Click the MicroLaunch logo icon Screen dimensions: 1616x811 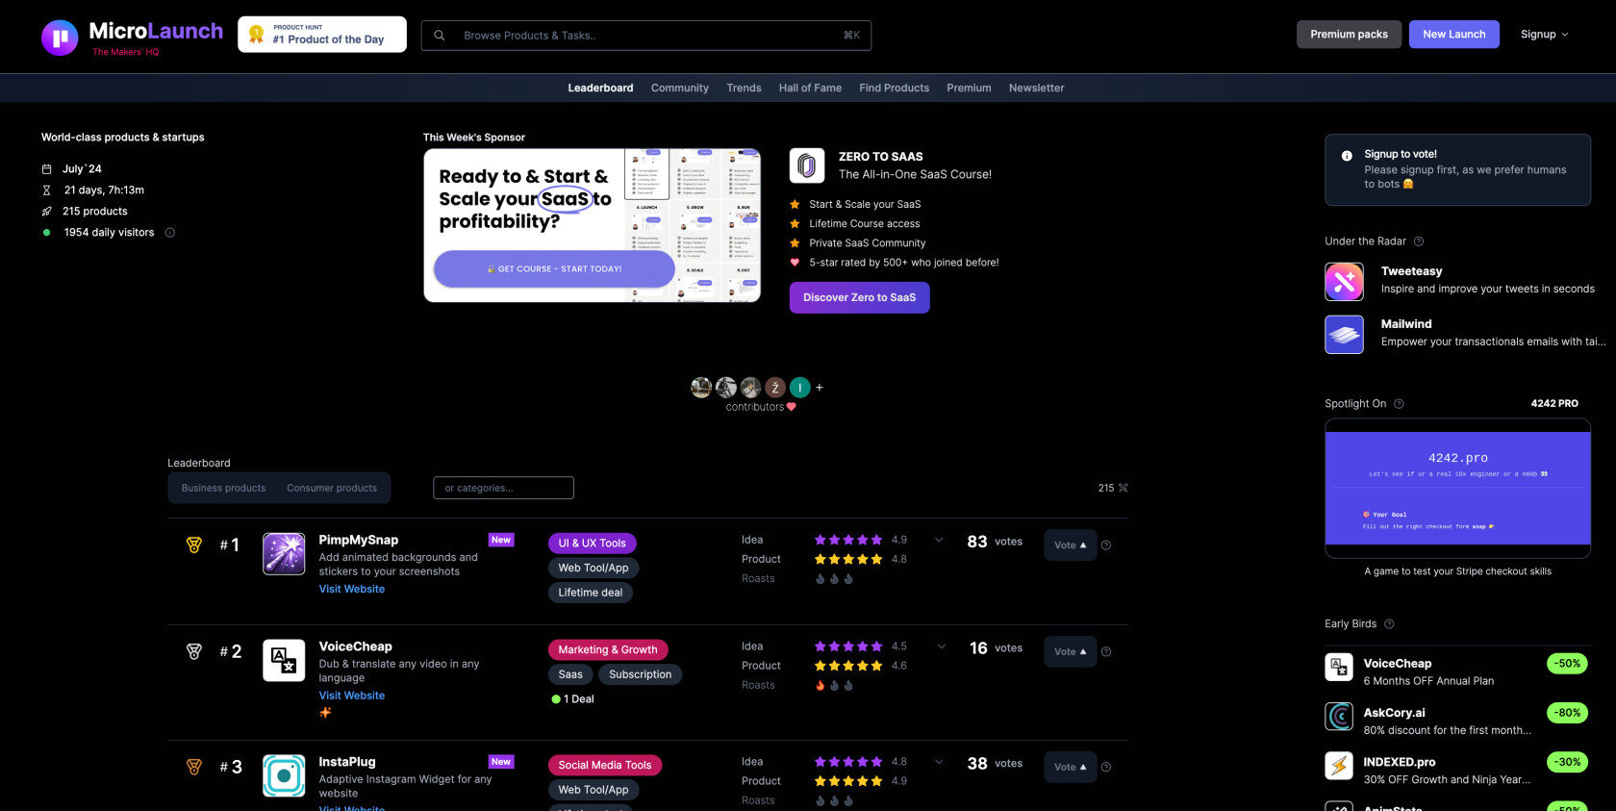click(x=60, y=38)
